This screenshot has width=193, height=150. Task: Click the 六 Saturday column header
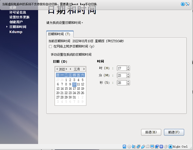82,75
